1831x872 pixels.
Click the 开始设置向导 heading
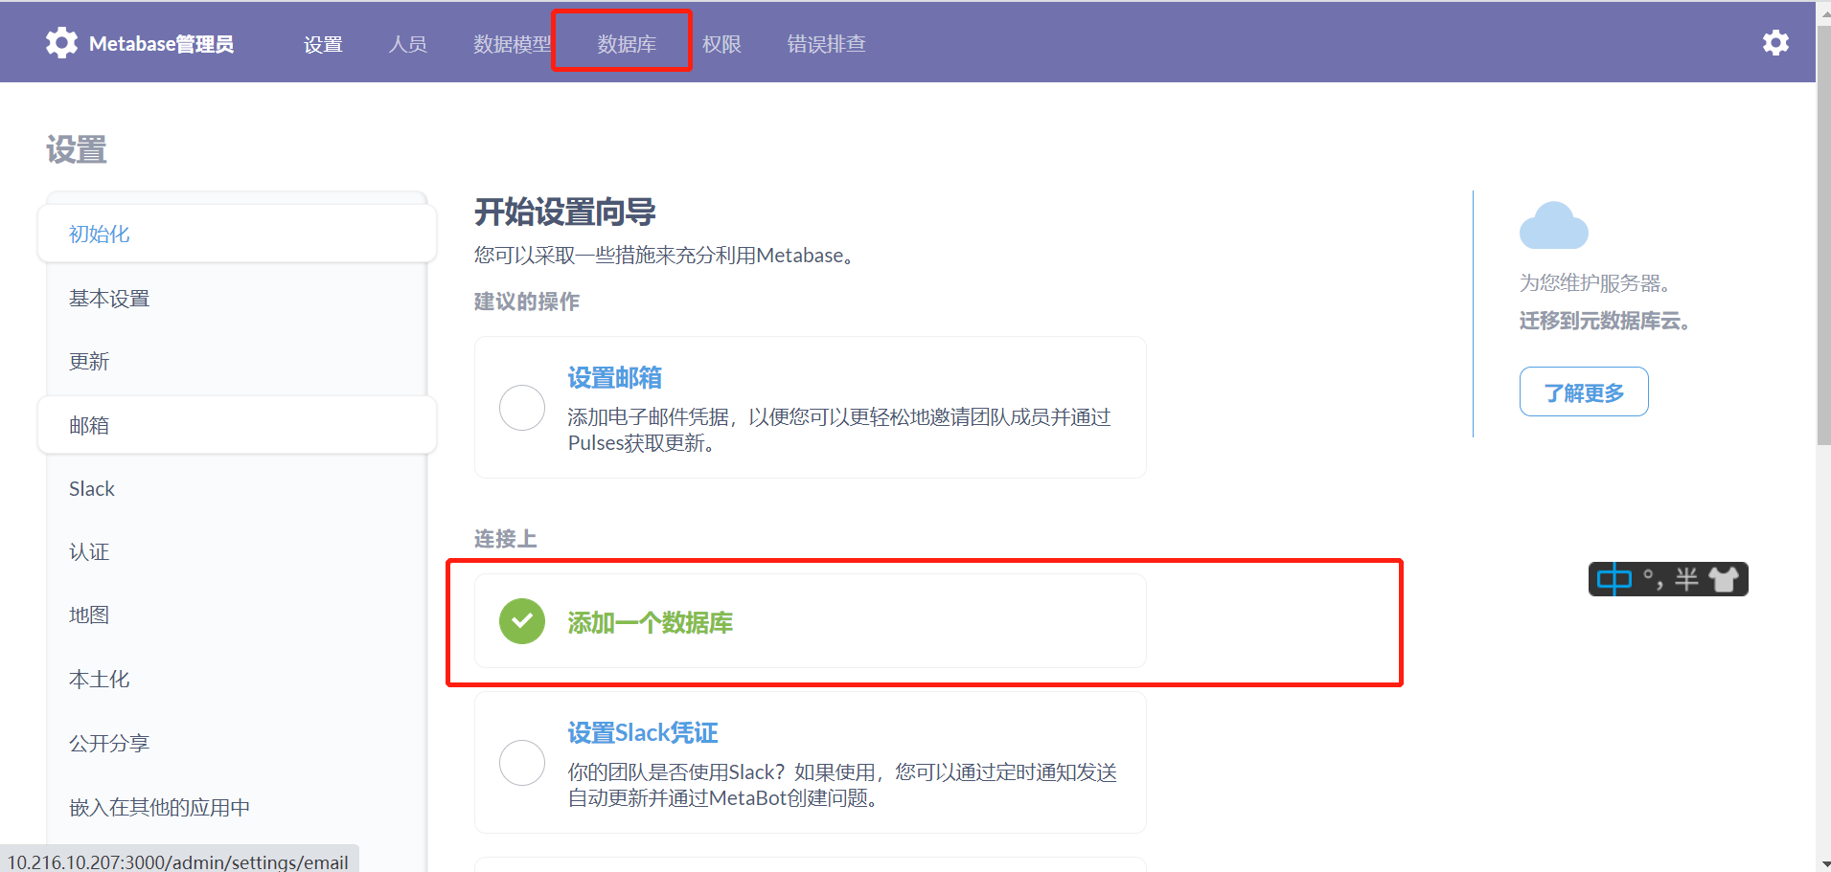tap(565, 212)
